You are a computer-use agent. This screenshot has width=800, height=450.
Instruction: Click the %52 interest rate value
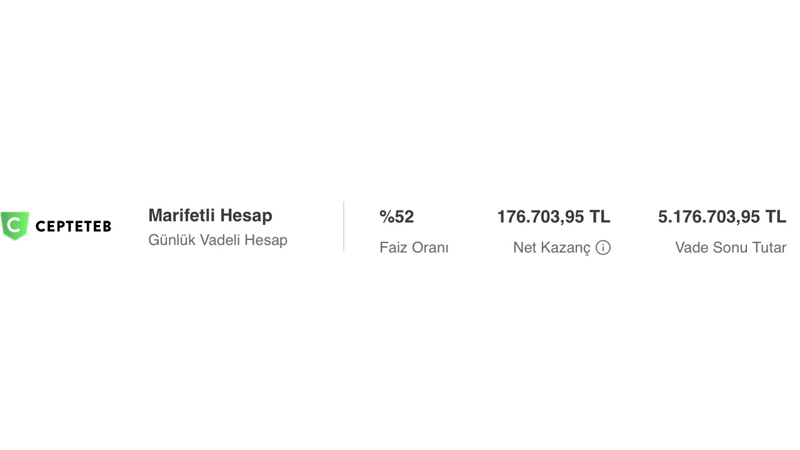tap(397, 217)
